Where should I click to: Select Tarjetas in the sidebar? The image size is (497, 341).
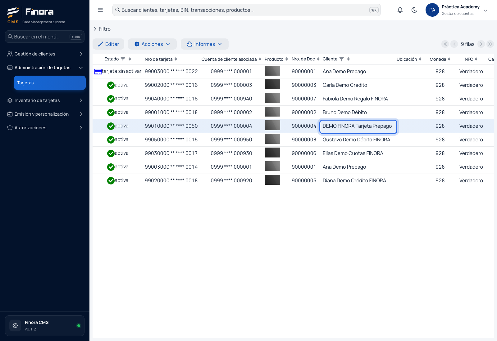tap(50, 83)
